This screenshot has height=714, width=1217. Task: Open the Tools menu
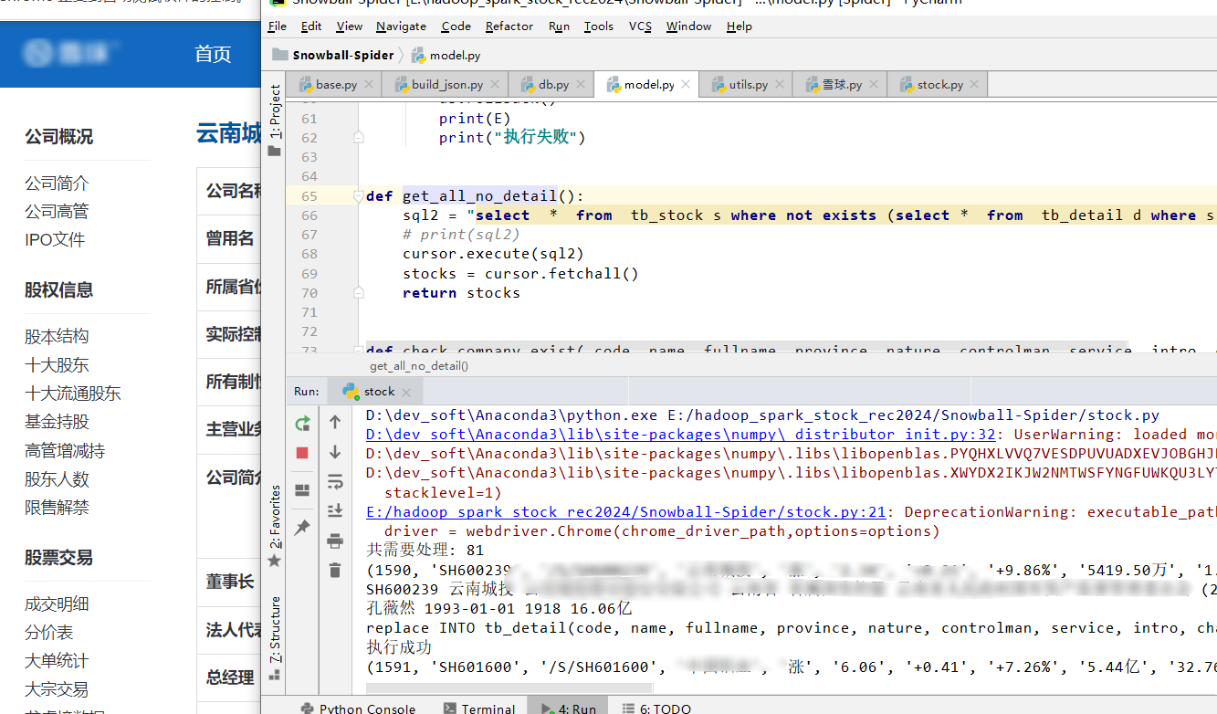coord(599,26)
